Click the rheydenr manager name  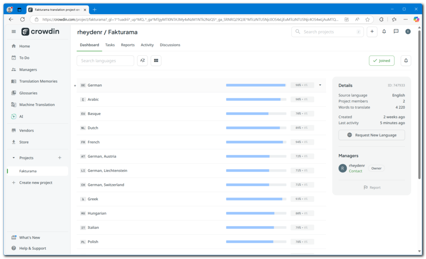tap(357, 165)
